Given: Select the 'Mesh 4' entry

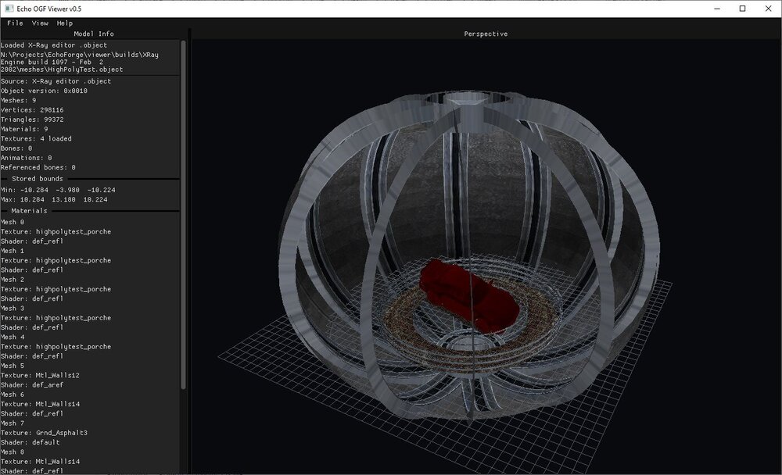Looking at the screenshot, I should tap(13, 337).
